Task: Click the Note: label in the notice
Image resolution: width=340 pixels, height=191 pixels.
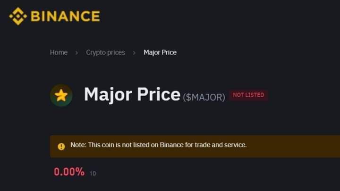Action: point(78,145)
